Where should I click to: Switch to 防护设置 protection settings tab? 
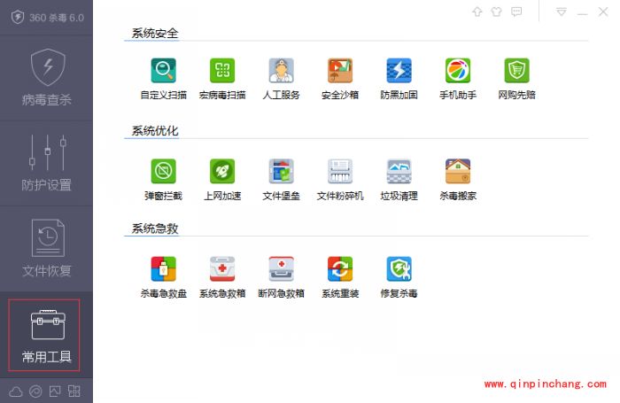click(x=47, y=163)
